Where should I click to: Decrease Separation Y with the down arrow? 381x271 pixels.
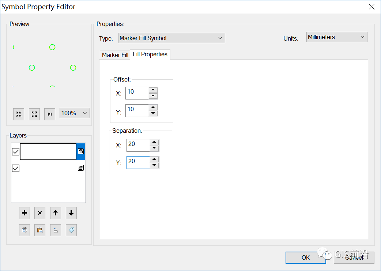tap(154, 165)
